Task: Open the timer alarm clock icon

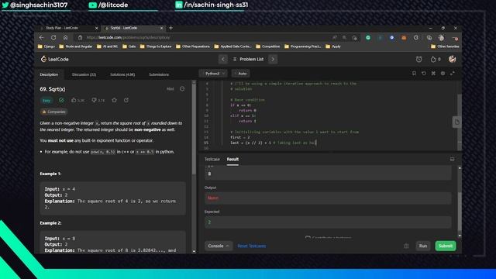Action: [x=418, y=59]
